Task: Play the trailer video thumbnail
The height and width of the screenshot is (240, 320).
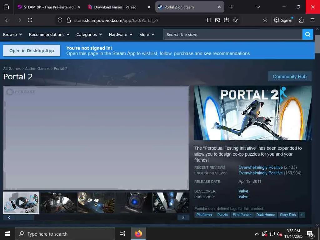Action: 21,202
